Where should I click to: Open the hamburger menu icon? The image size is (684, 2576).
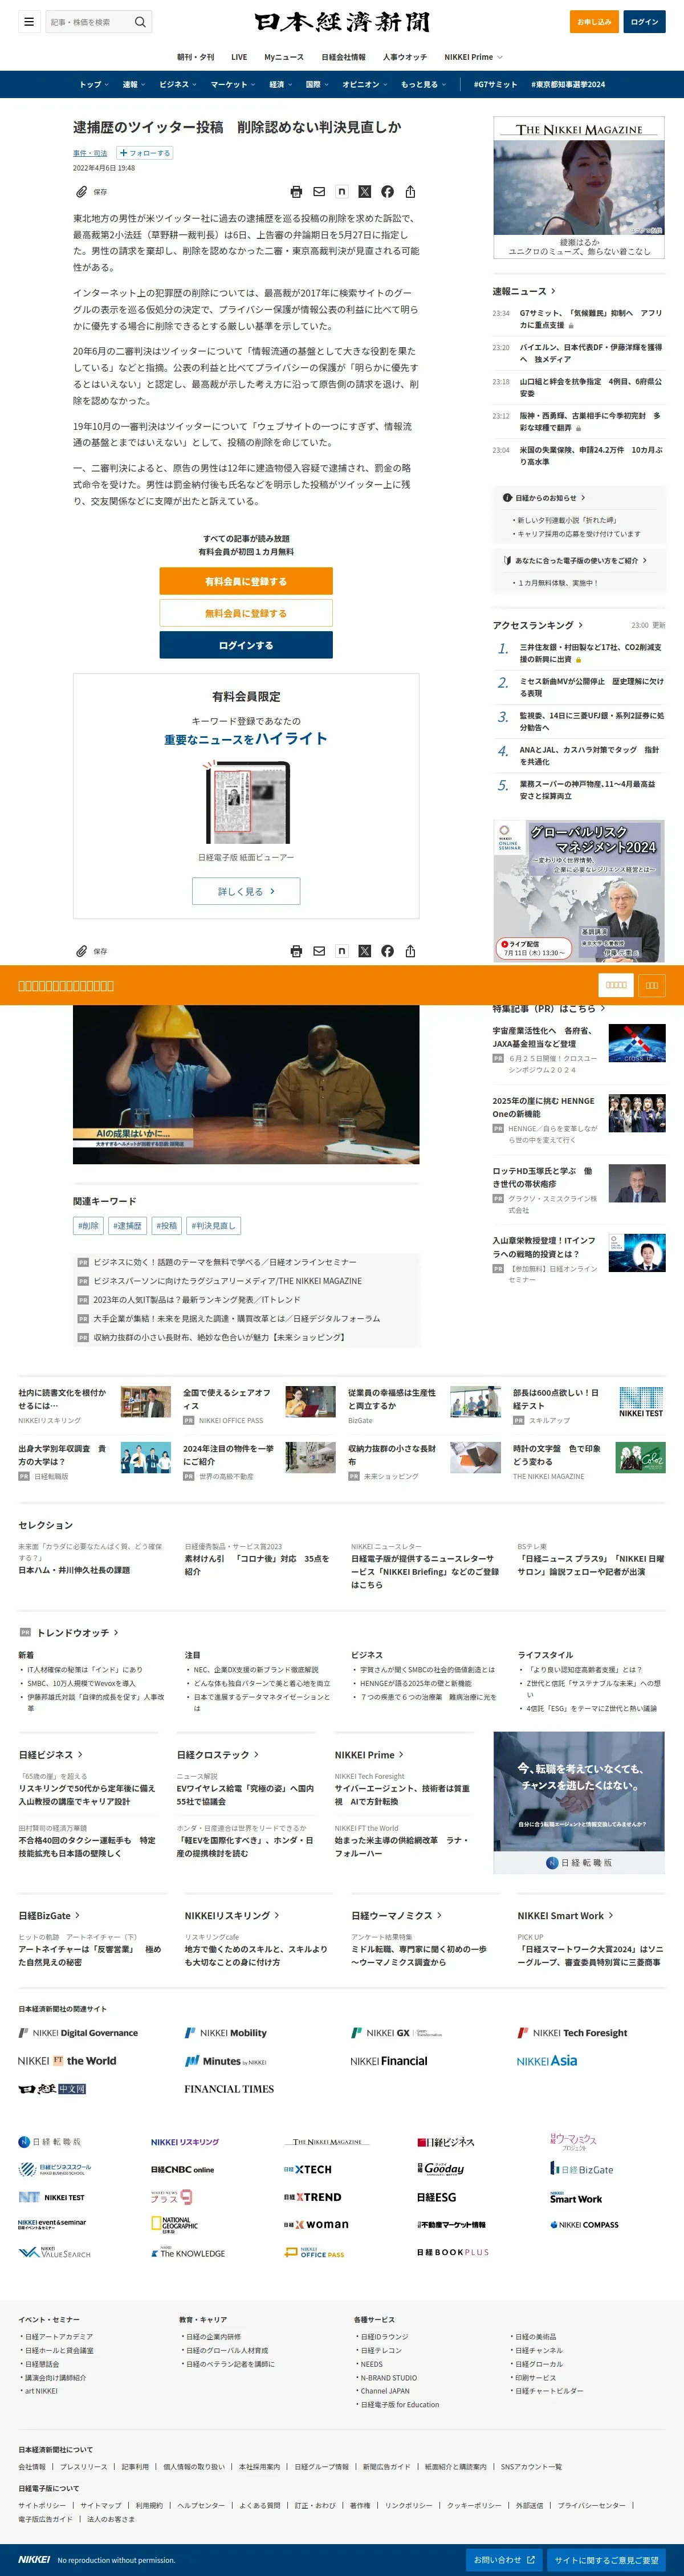pos(29,21)
